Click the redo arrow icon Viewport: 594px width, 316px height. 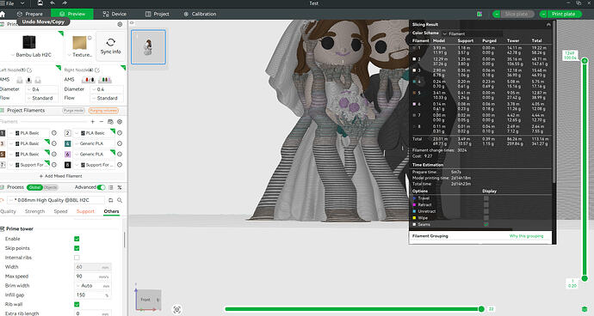pos(65,3)
